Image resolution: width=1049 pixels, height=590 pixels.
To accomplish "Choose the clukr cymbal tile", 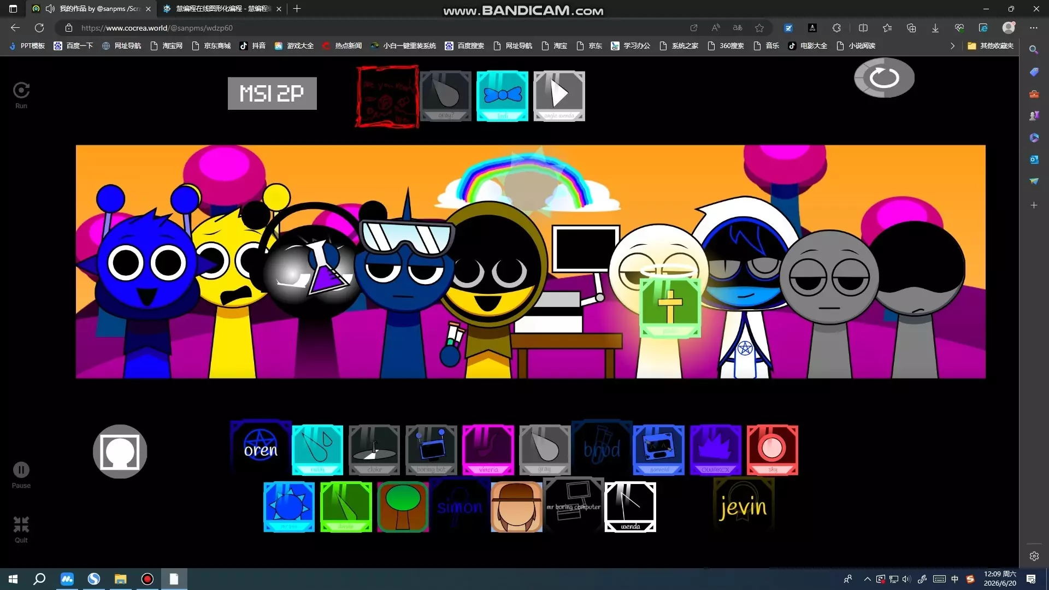I will (x=374, y=450).
